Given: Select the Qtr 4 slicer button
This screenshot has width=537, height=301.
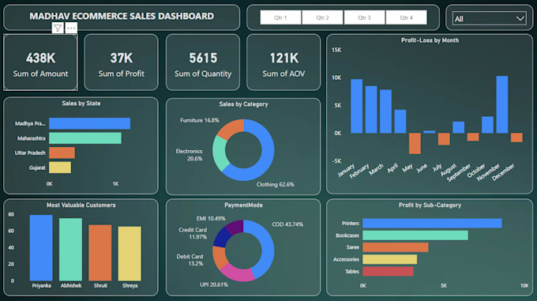Looking at the screenshot, I should click(406, 17).
